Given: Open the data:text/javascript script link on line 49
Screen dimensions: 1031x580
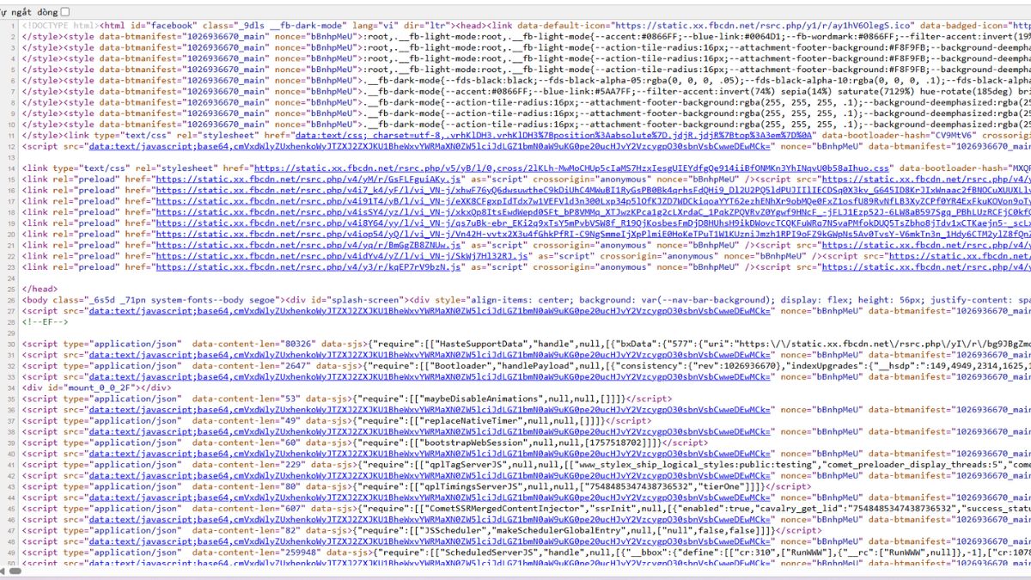Looking at the screenshot, I should [430, 540].
